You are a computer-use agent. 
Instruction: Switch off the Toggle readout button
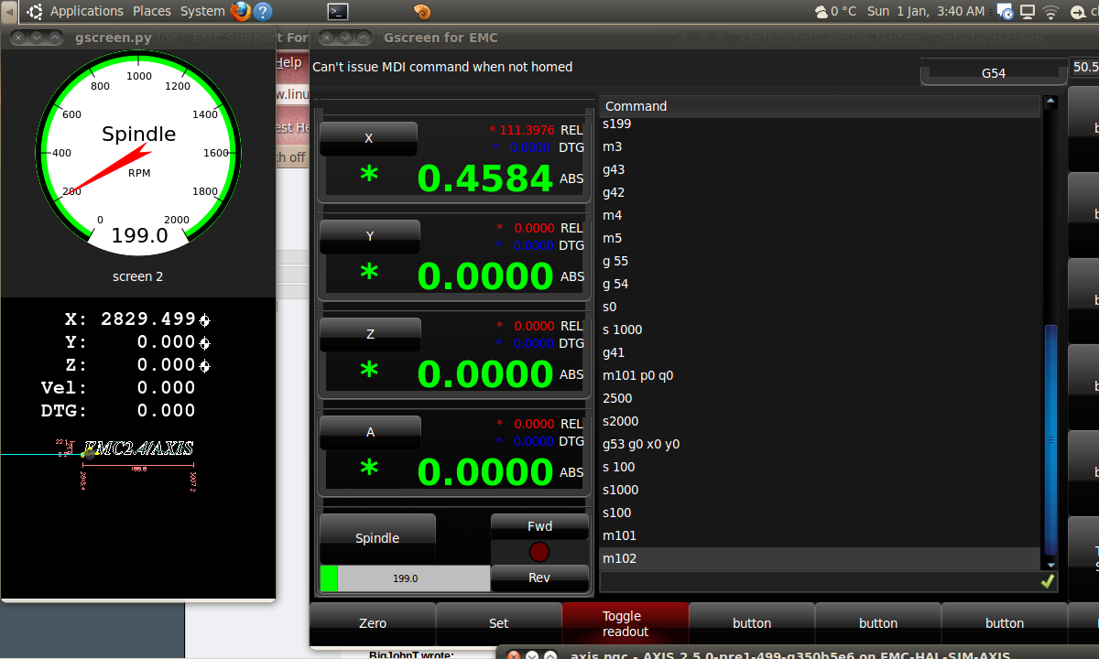[625, 623]
